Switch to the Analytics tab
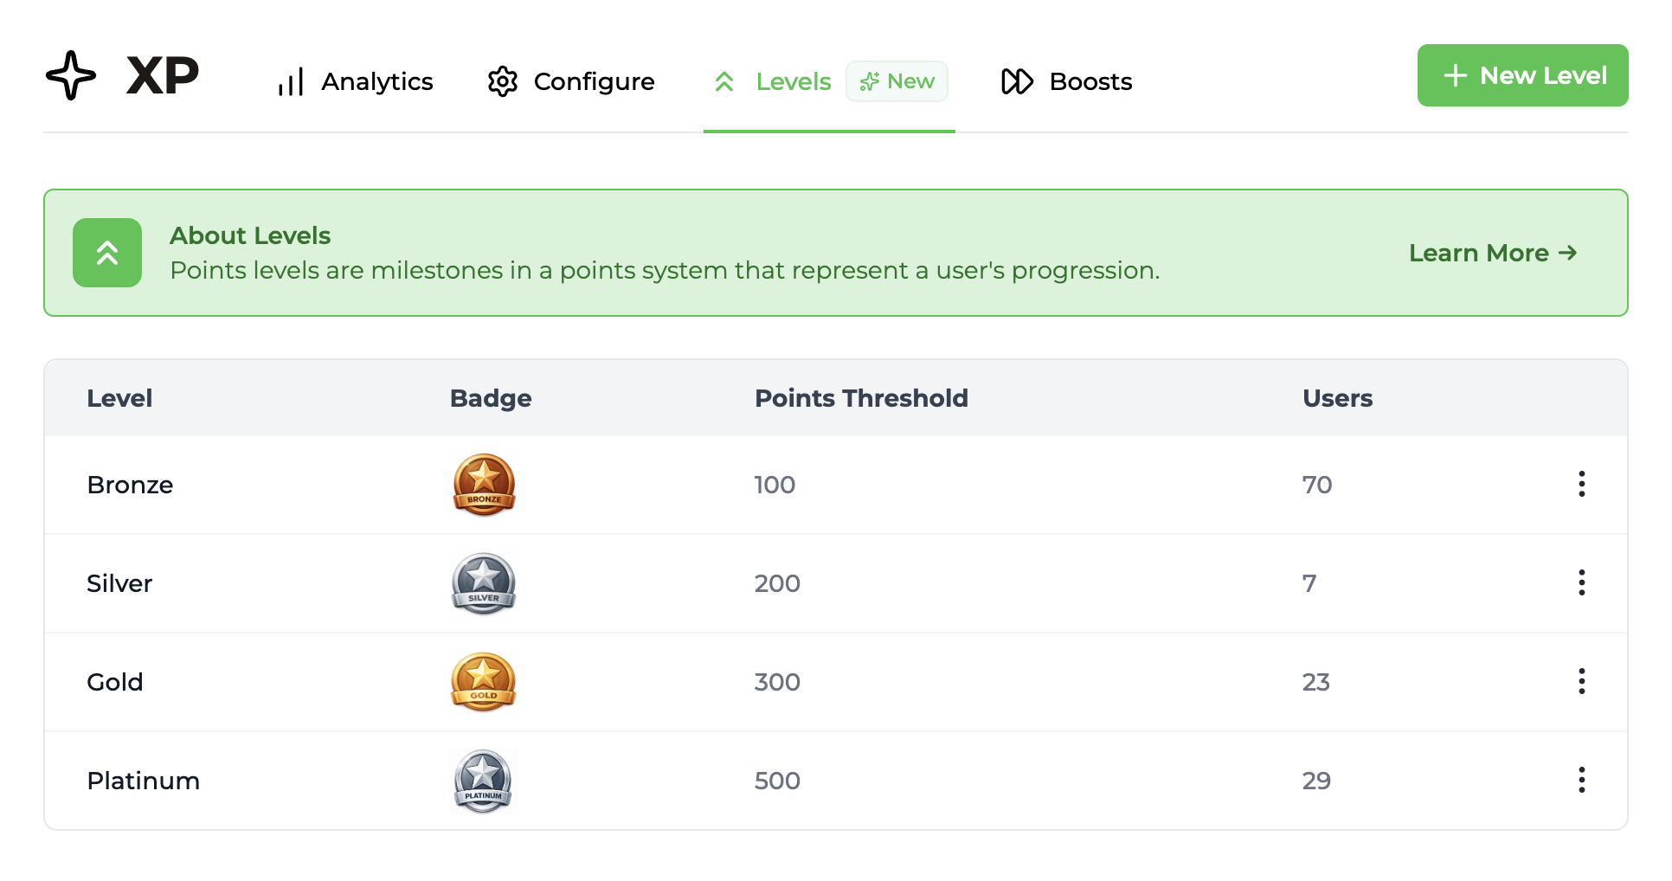This screenshot has width=1672, height=881. coord(376,80)
